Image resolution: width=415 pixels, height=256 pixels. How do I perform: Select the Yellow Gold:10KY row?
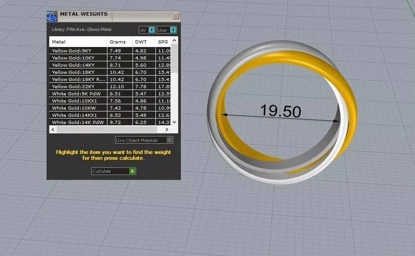[x=110, y=58]
